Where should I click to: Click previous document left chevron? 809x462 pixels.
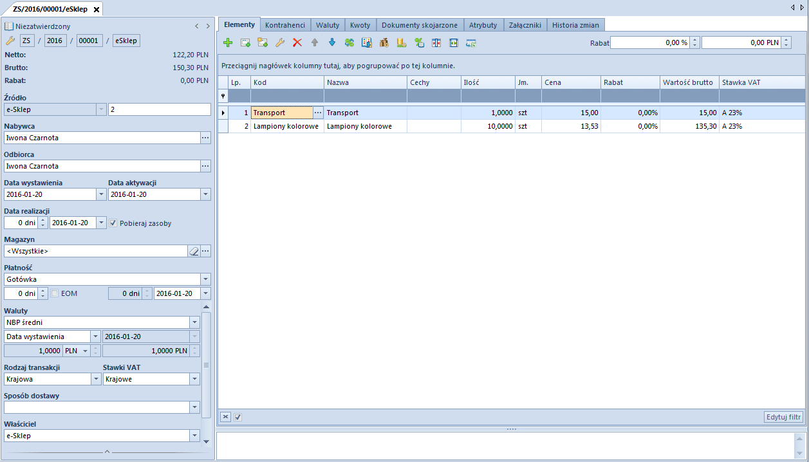[197, 26]
